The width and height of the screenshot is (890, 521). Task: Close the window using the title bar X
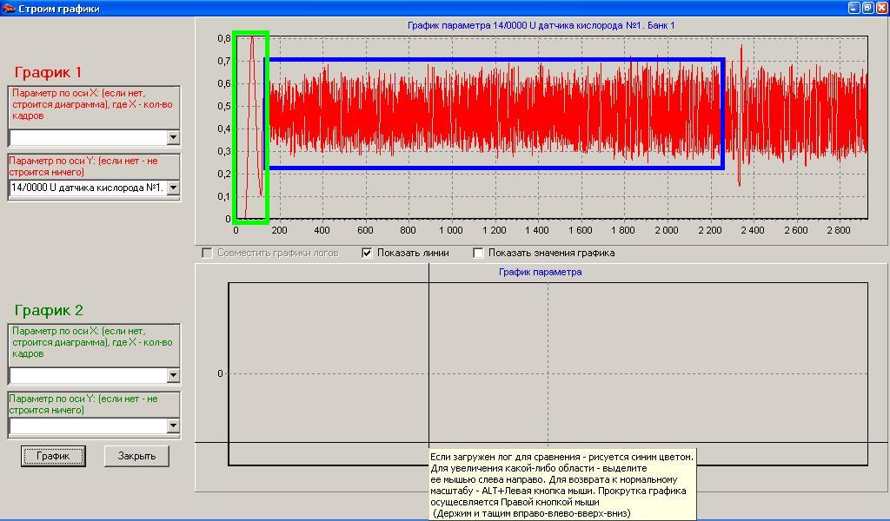click(x=880, y=8)
